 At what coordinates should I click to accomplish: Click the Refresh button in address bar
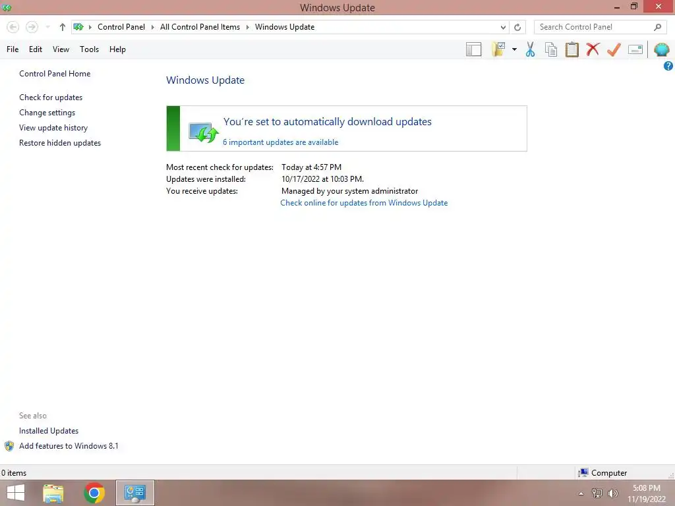(x=517, y=27)
